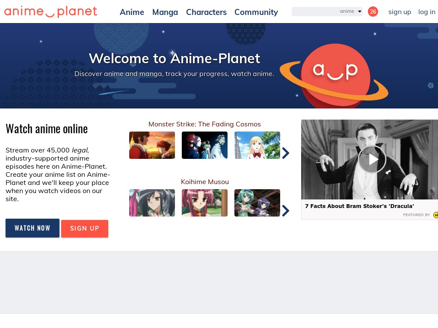438x328 pixels.
Task: Show next Monster Strike episodes with the arrow
Action: (x=285, y=153)
